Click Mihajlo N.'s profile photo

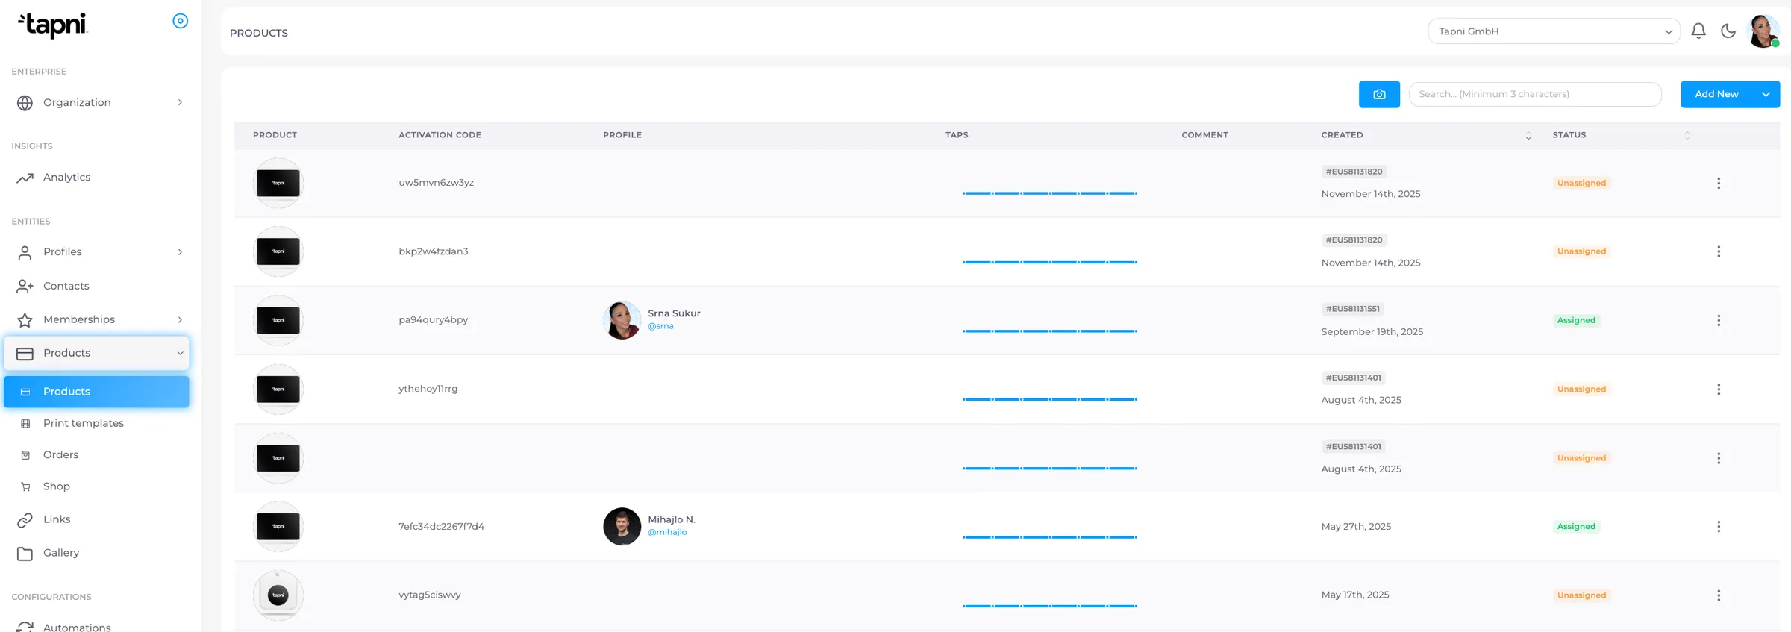click(622, 527)
